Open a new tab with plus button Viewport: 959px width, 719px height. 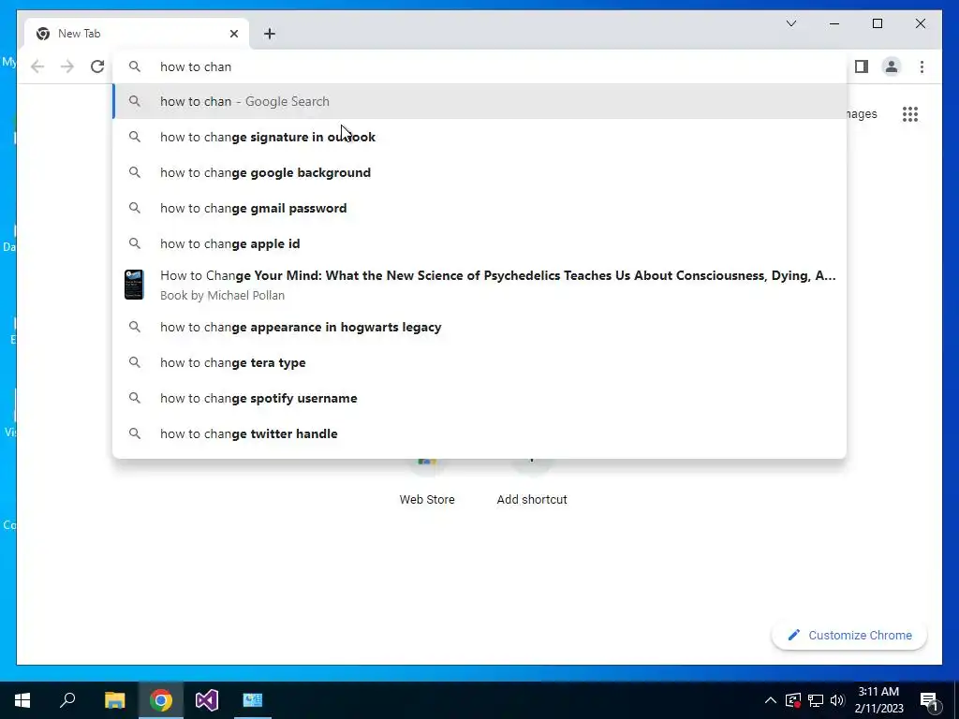270,34
